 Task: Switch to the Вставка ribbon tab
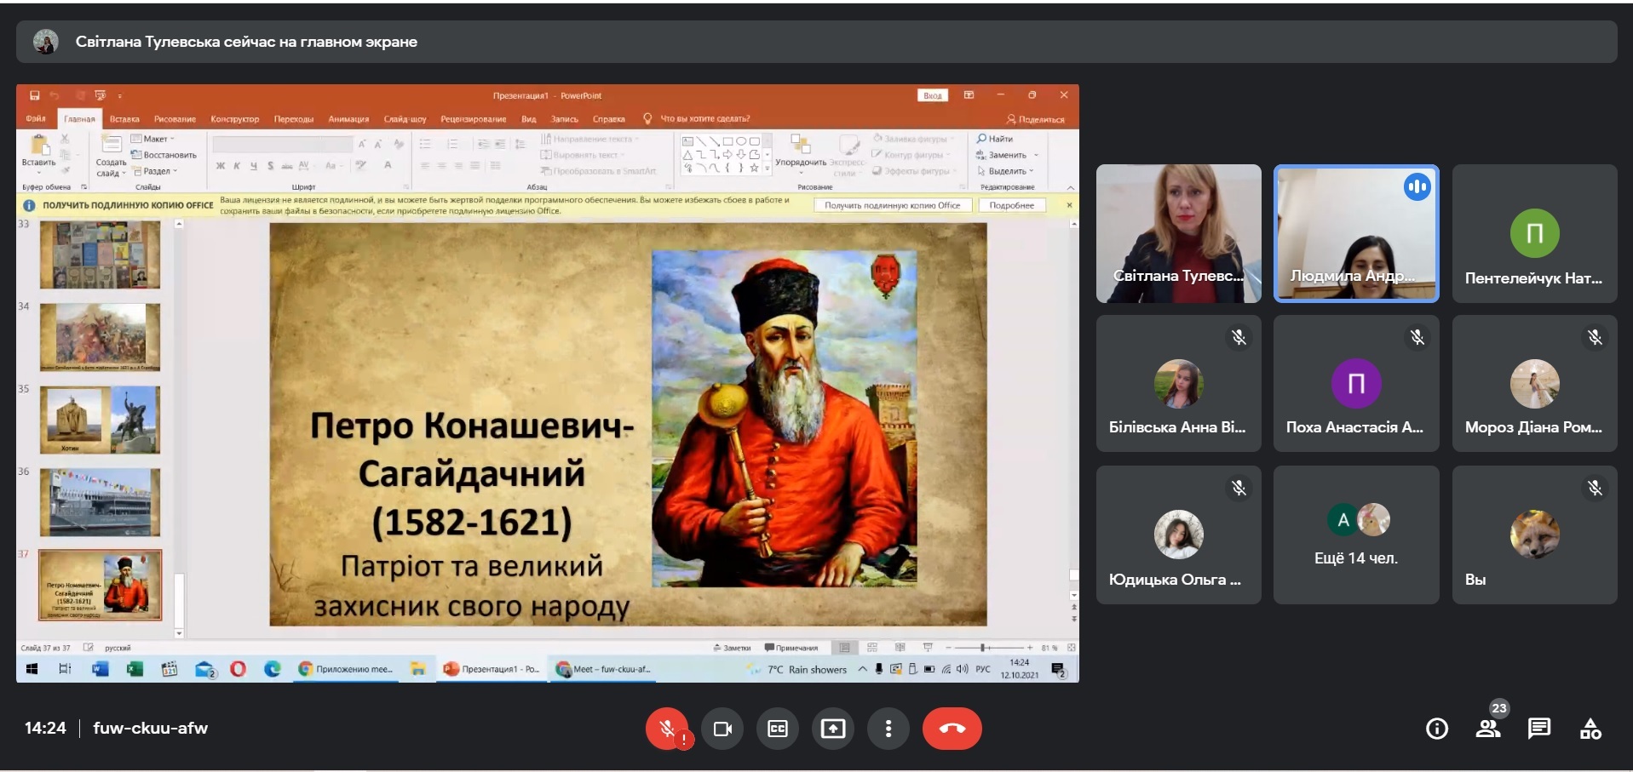tap(124, 119)
